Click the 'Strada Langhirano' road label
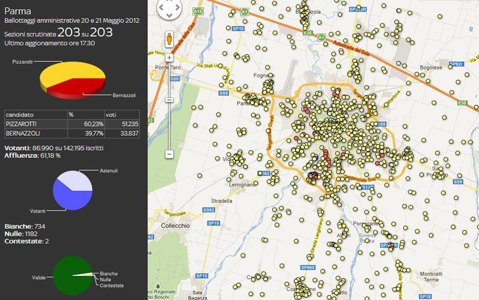 click(x=317, y=235)
